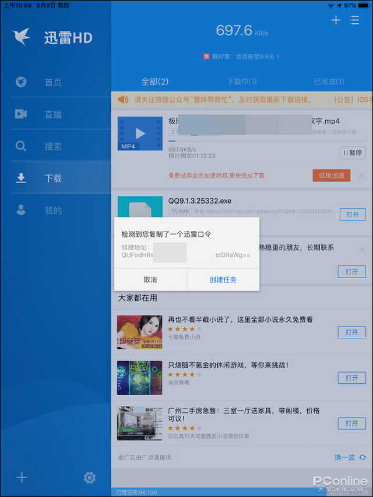Click the 试用加速 trial speed-up button
The width and height of the screenshot is (373, 497).
click(x=332, y=175)
